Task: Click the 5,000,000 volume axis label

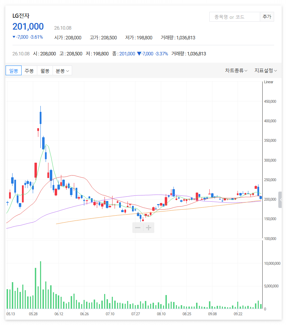Action: pos(271,286)
